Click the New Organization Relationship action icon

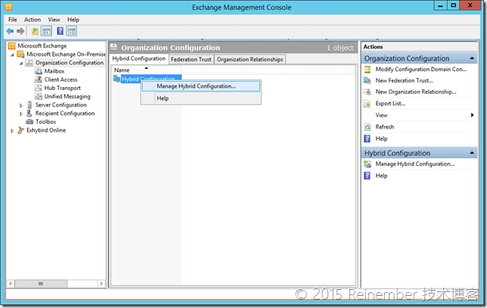368,92
